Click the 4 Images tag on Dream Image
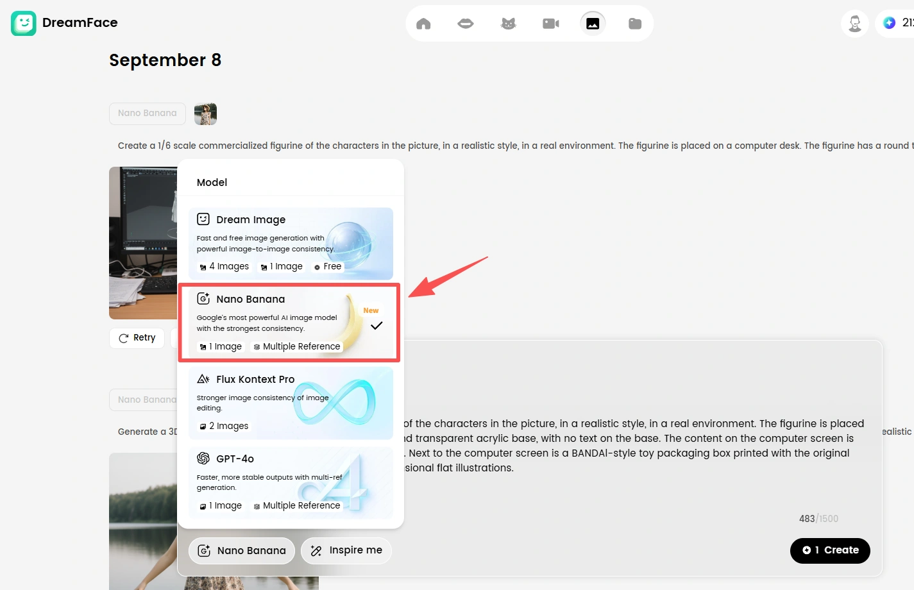914x590 pixels. (x=224, y=266)
